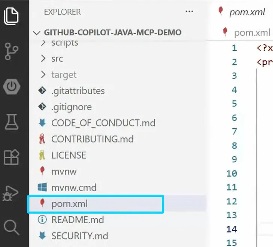Open the Run and Debug view

tap(10, 193)
